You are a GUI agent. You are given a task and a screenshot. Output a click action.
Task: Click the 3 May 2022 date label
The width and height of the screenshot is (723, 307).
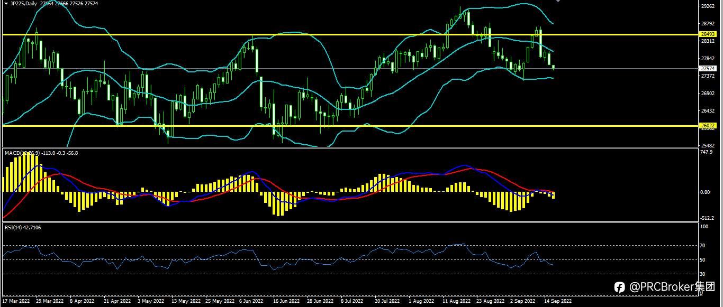pos(151,301)
